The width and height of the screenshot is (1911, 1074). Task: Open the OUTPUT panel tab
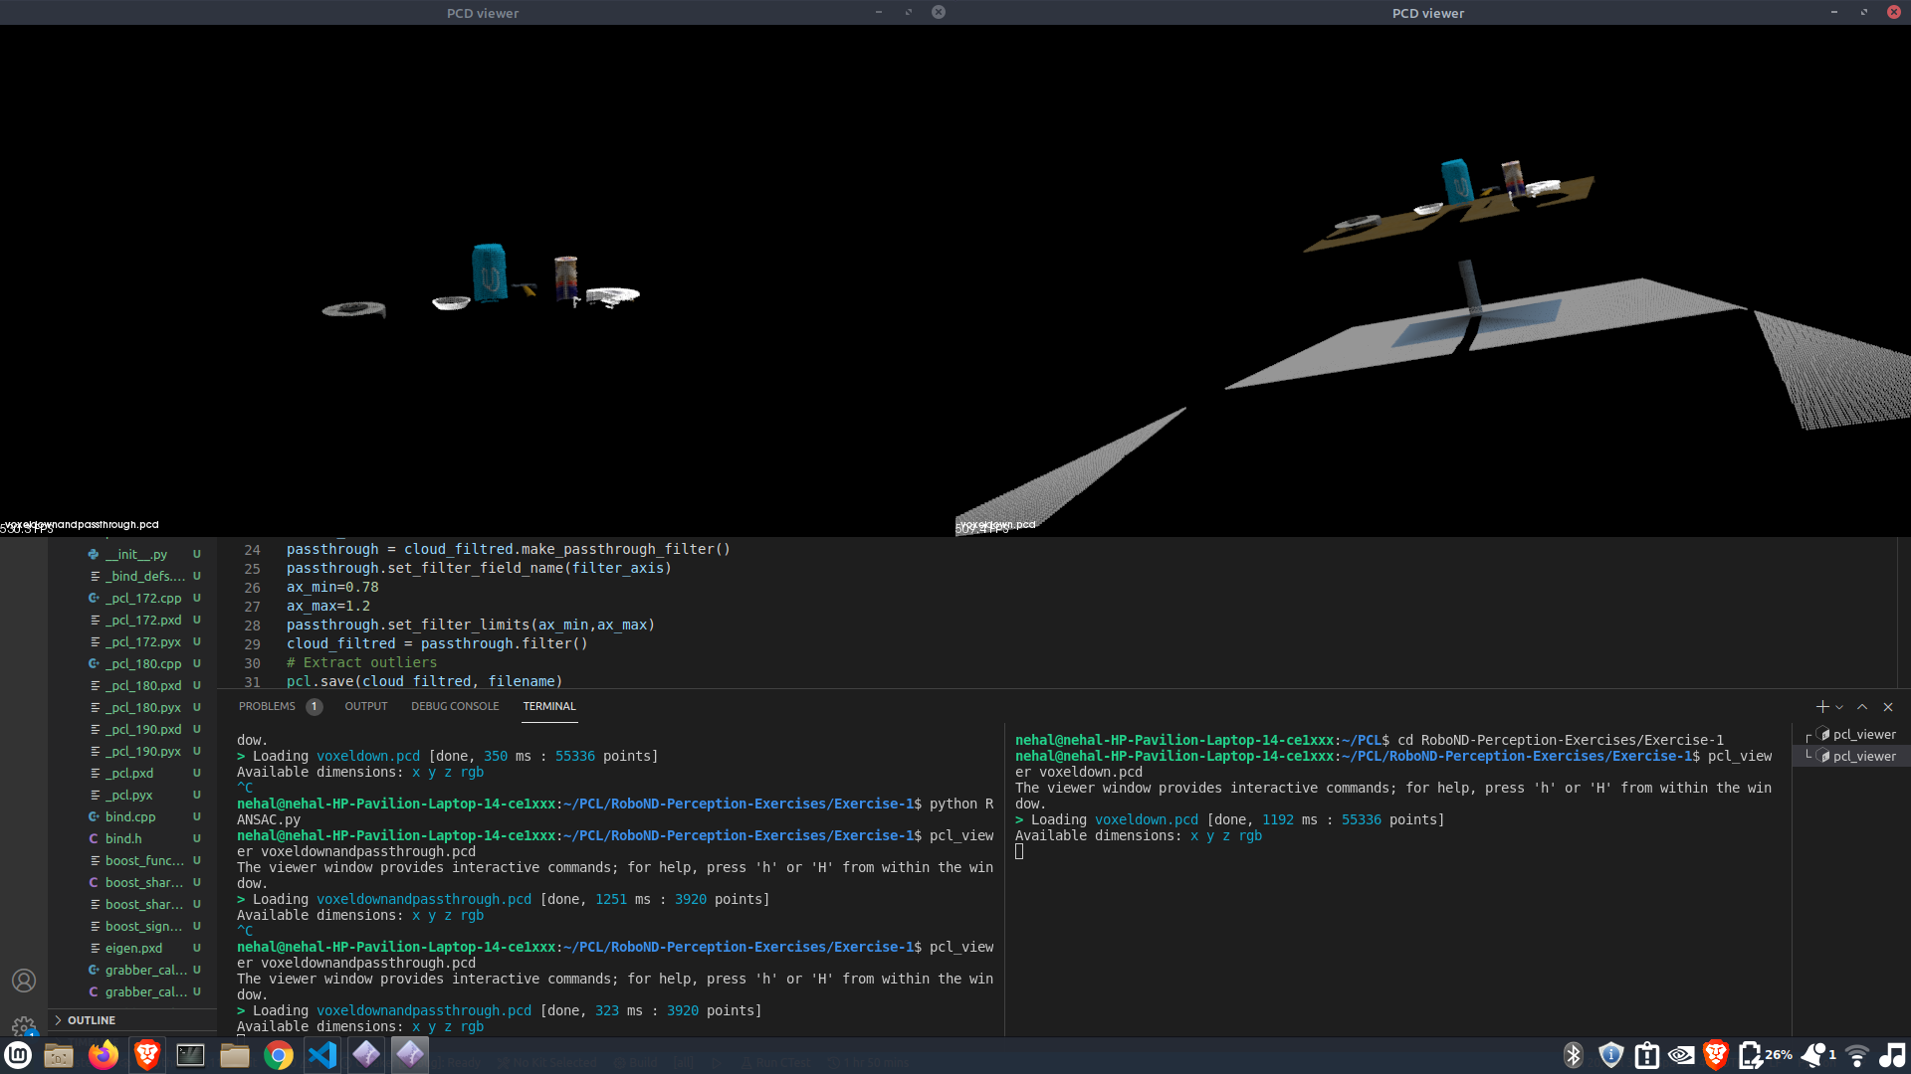pyautogui.click(x=365, y=706)
